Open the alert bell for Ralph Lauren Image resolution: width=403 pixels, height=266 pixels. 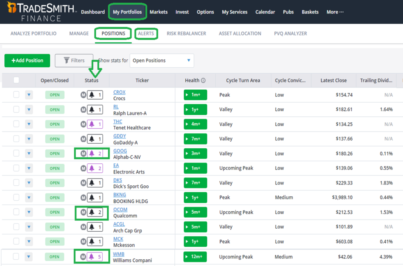point(95,109)
